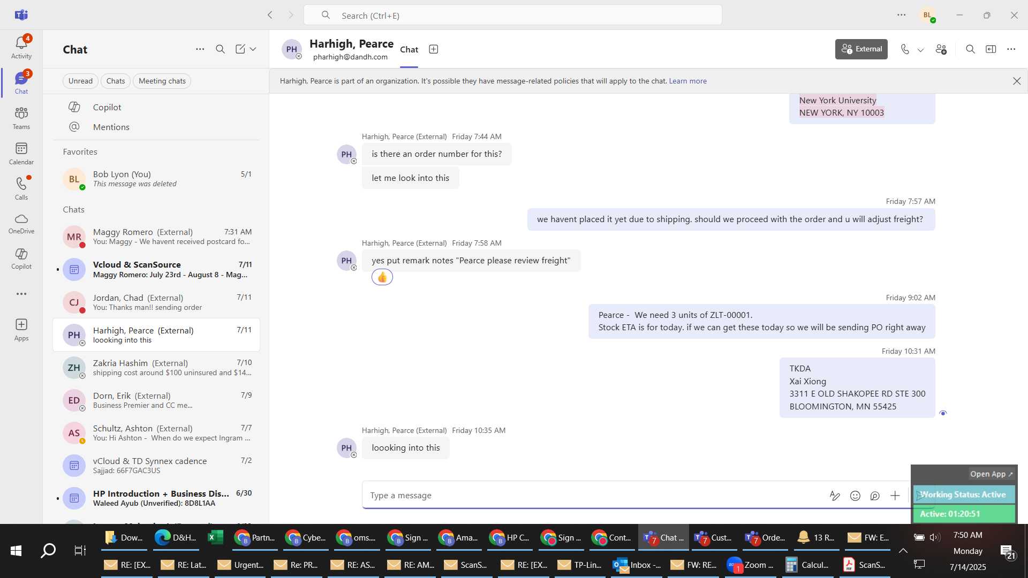This screenshot has height=578, width=1028.
Task: Open Jordan, Chad chat
Action: 156,302
